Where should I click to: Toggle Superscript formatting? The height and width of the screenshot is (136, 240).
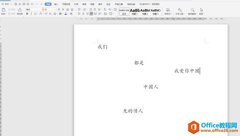(46, 14)
